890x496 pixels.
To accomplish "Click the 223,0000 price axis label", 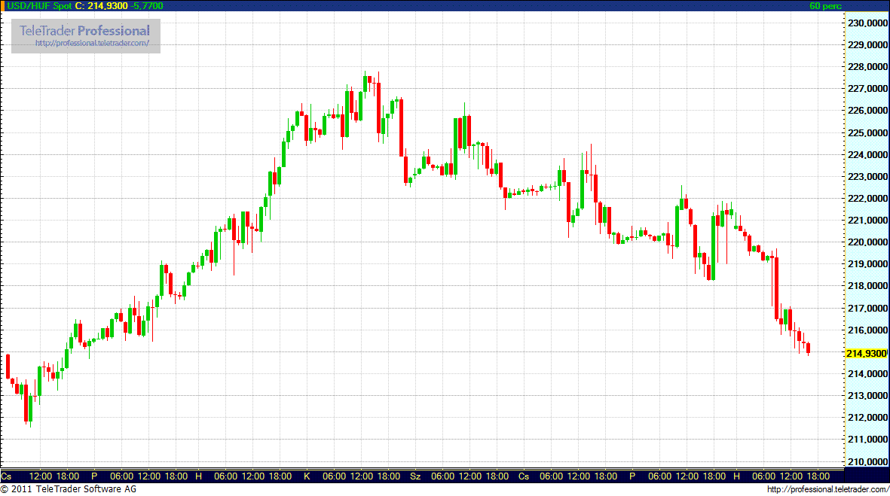I will pyautogui.click(x=867, y=177).
